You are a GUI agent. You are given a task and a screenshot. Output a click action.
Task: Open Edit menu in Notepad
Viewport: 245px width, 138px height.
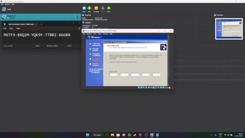(x=11, y=28)
